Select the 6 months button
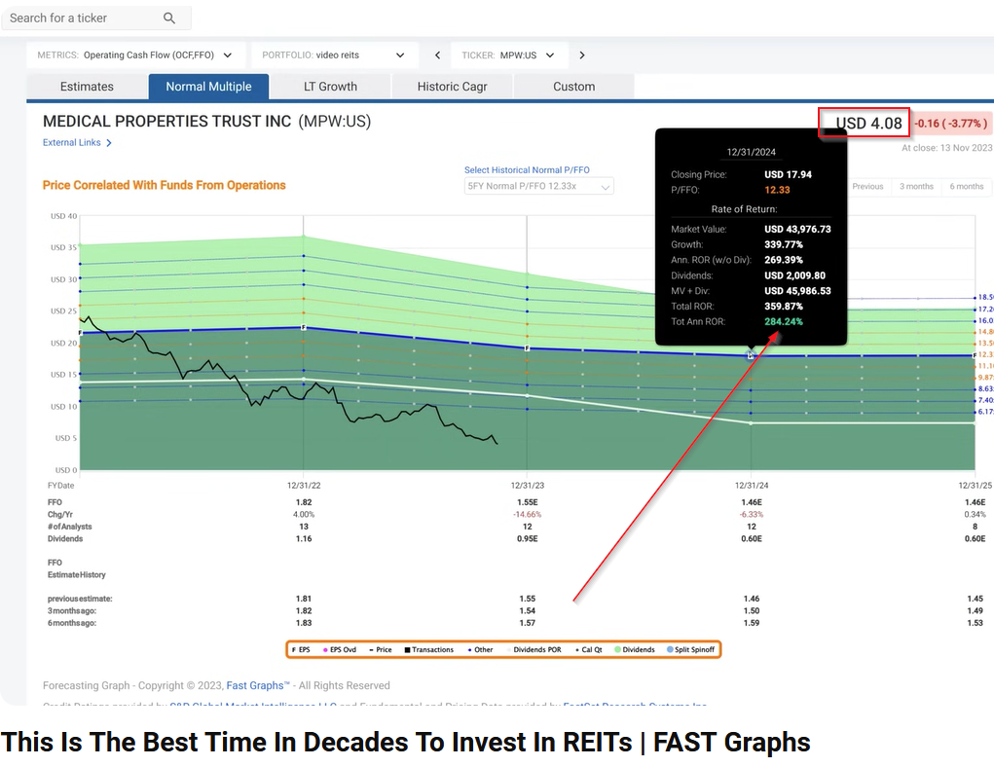 pos(966,186)
